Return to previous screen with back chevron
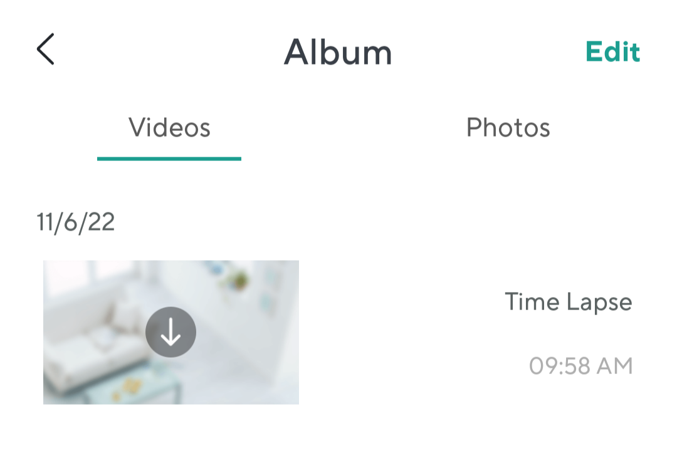 [x=45, y=49]
